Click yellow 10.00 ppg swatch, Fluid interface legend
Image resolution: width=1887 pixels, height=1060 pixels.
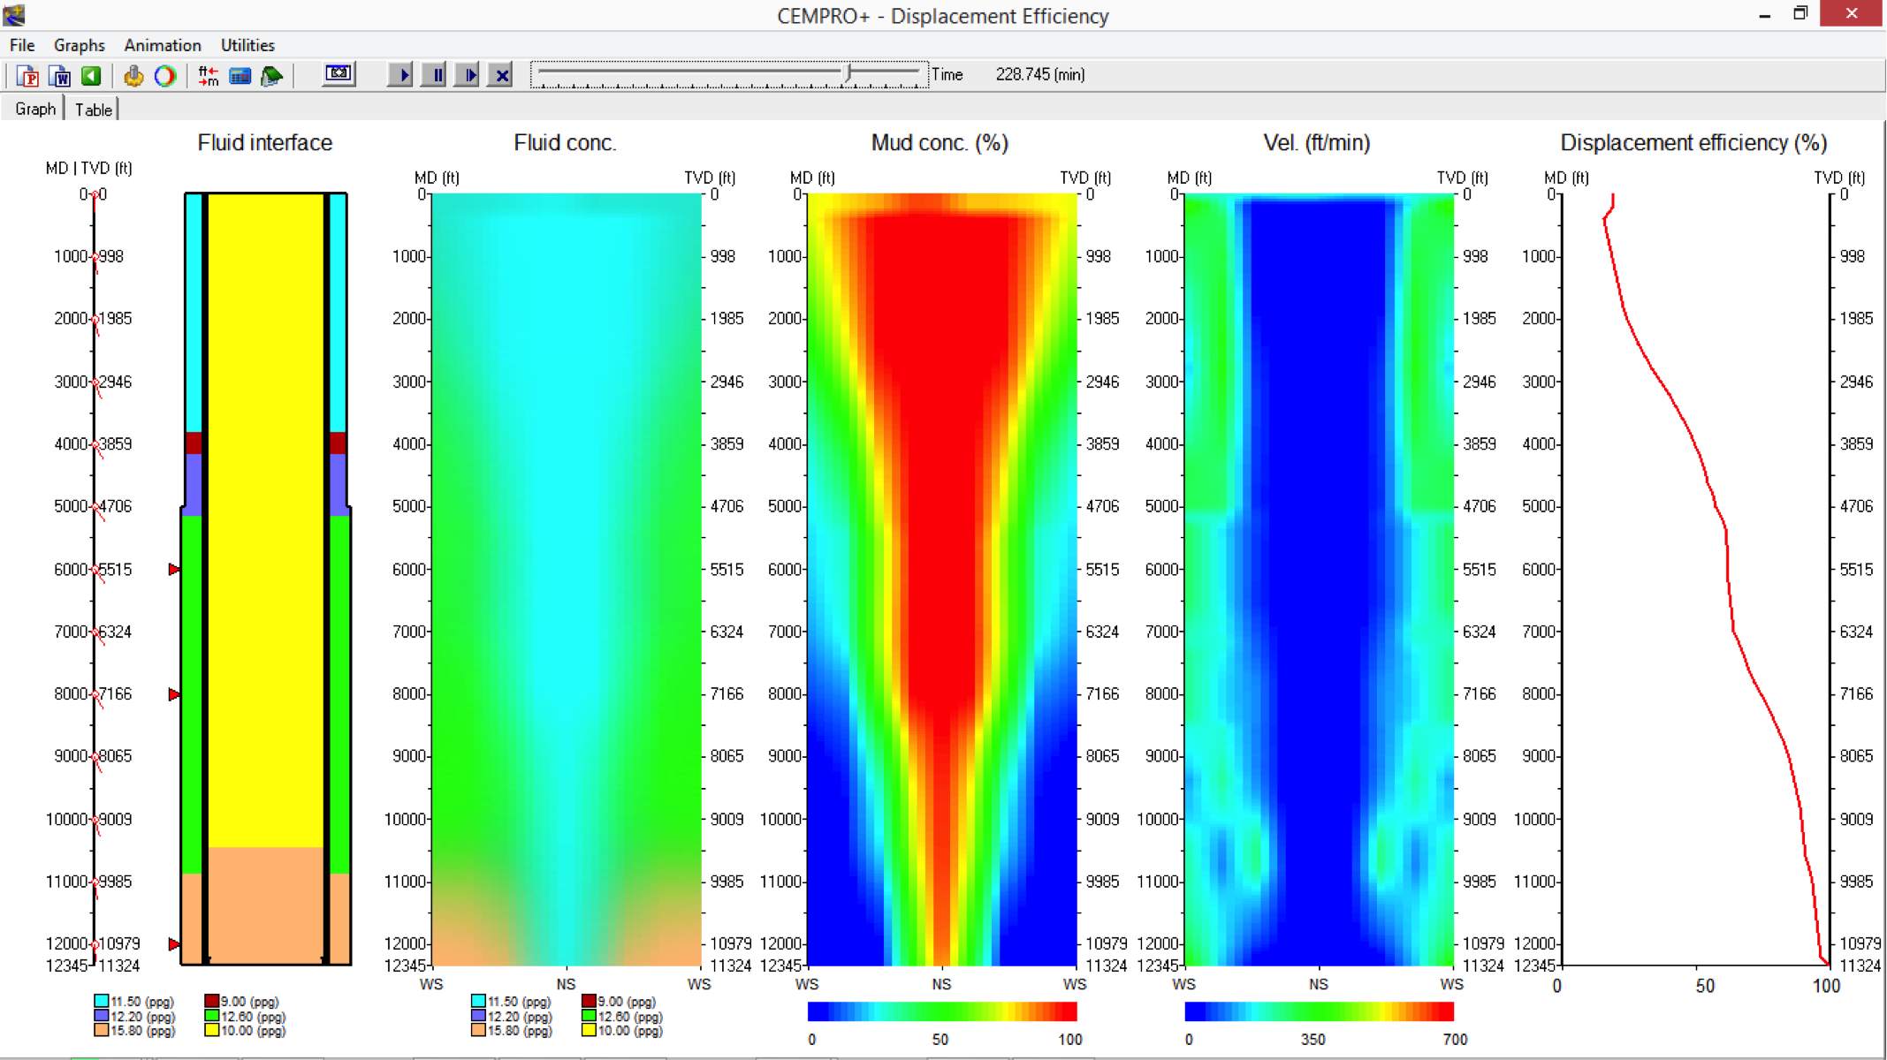point(211,1030)
